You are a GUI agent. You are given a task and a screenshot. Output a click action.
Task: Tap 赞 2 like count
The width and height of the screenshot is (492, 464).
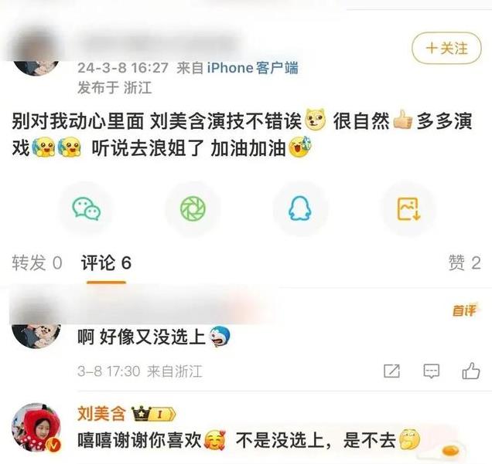(464, 262)
